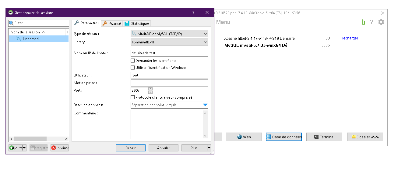The image size is (398, 186).
Task: Open the Statistiques tab
Action: click(x=137, y=23)
